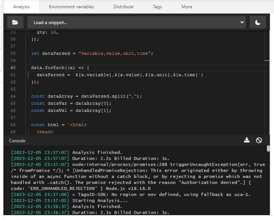This screenshot has height=220, width=274.
Task: Click the console scrollbar thumb
Action: tap(268, 148)
